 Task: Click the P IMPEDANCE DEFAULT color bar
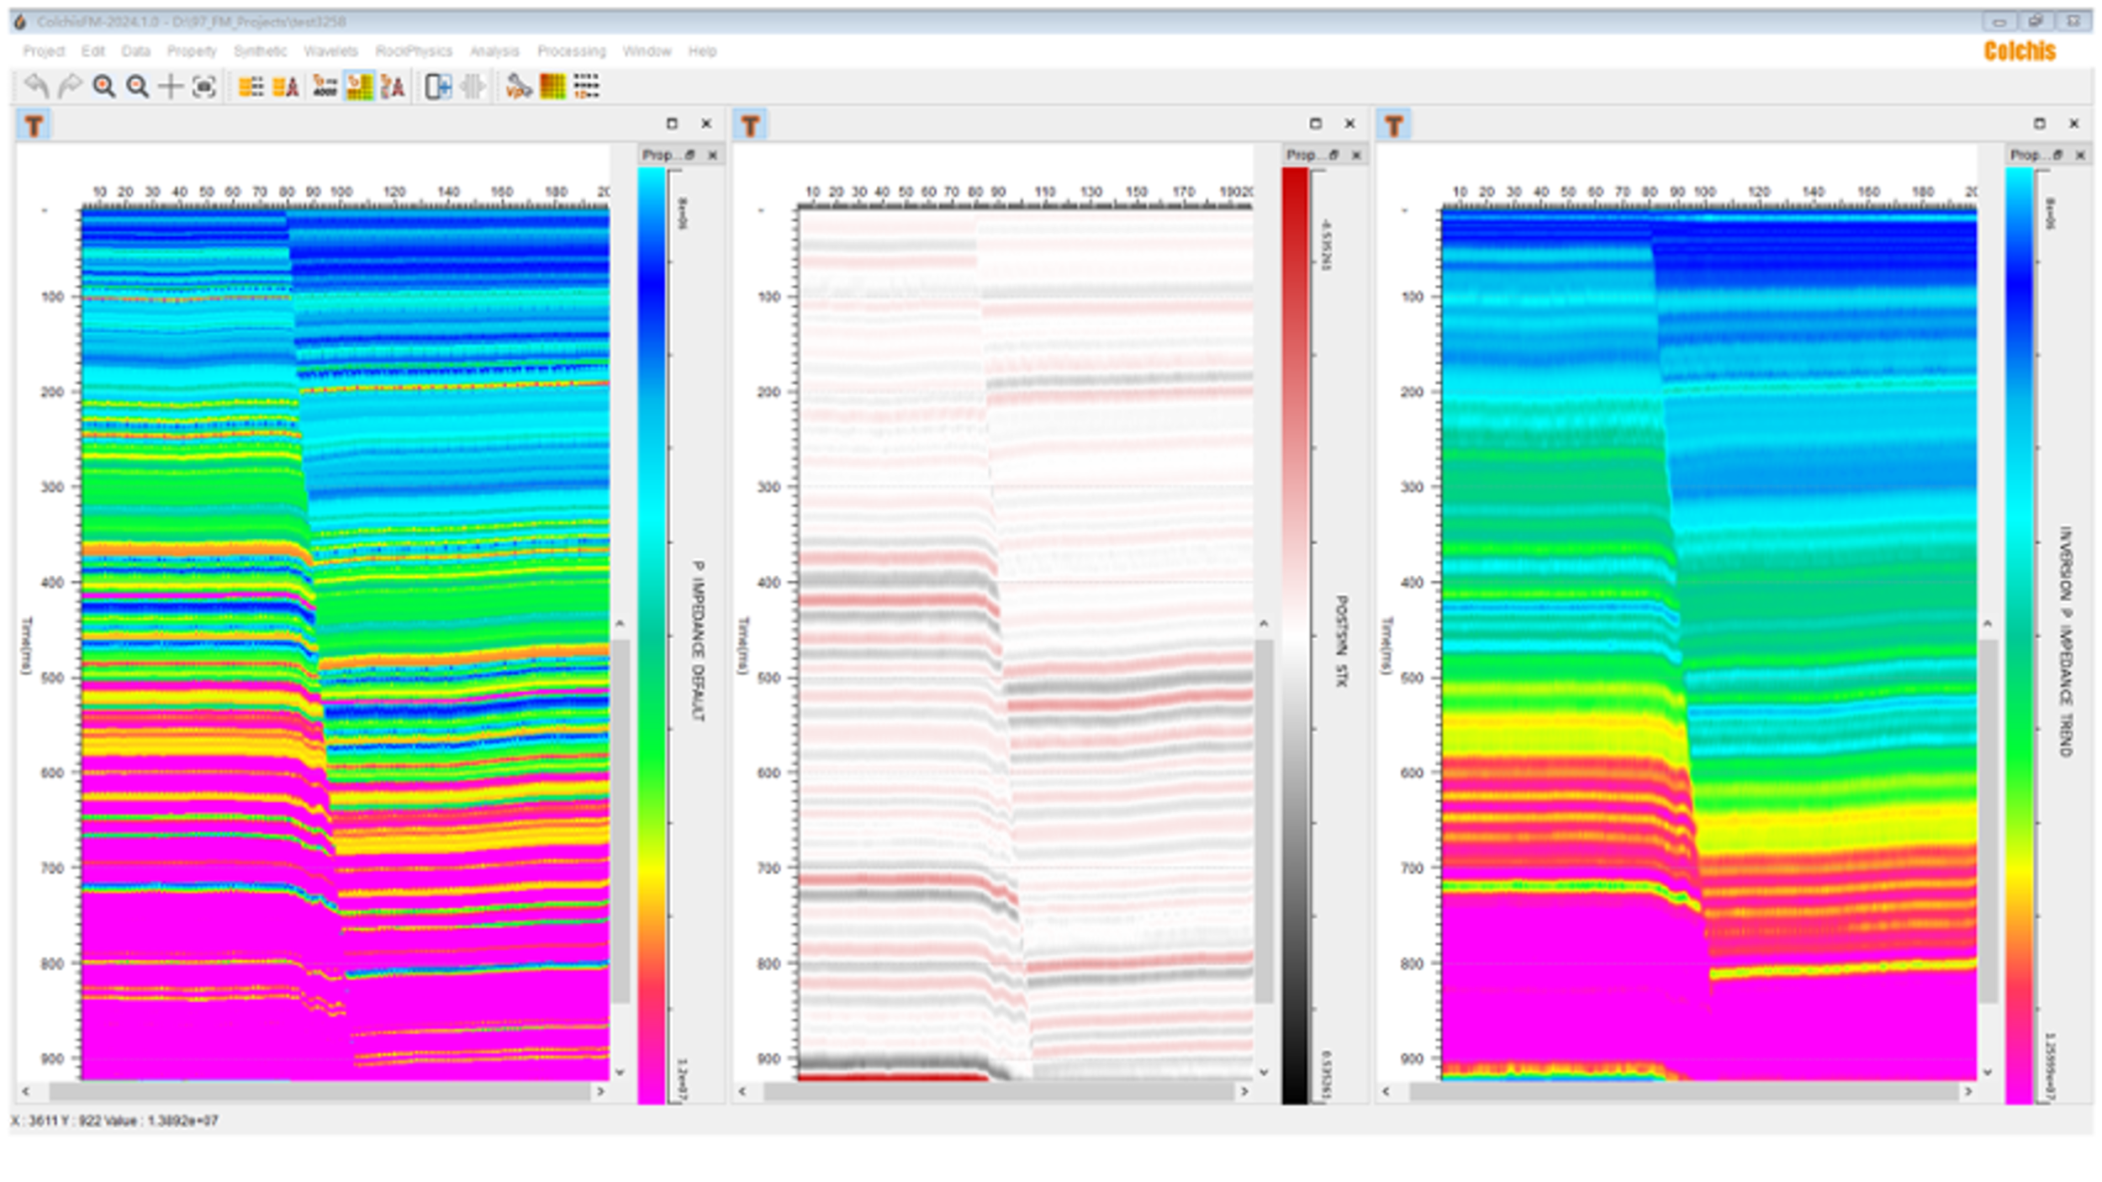[x=651, y=635]
